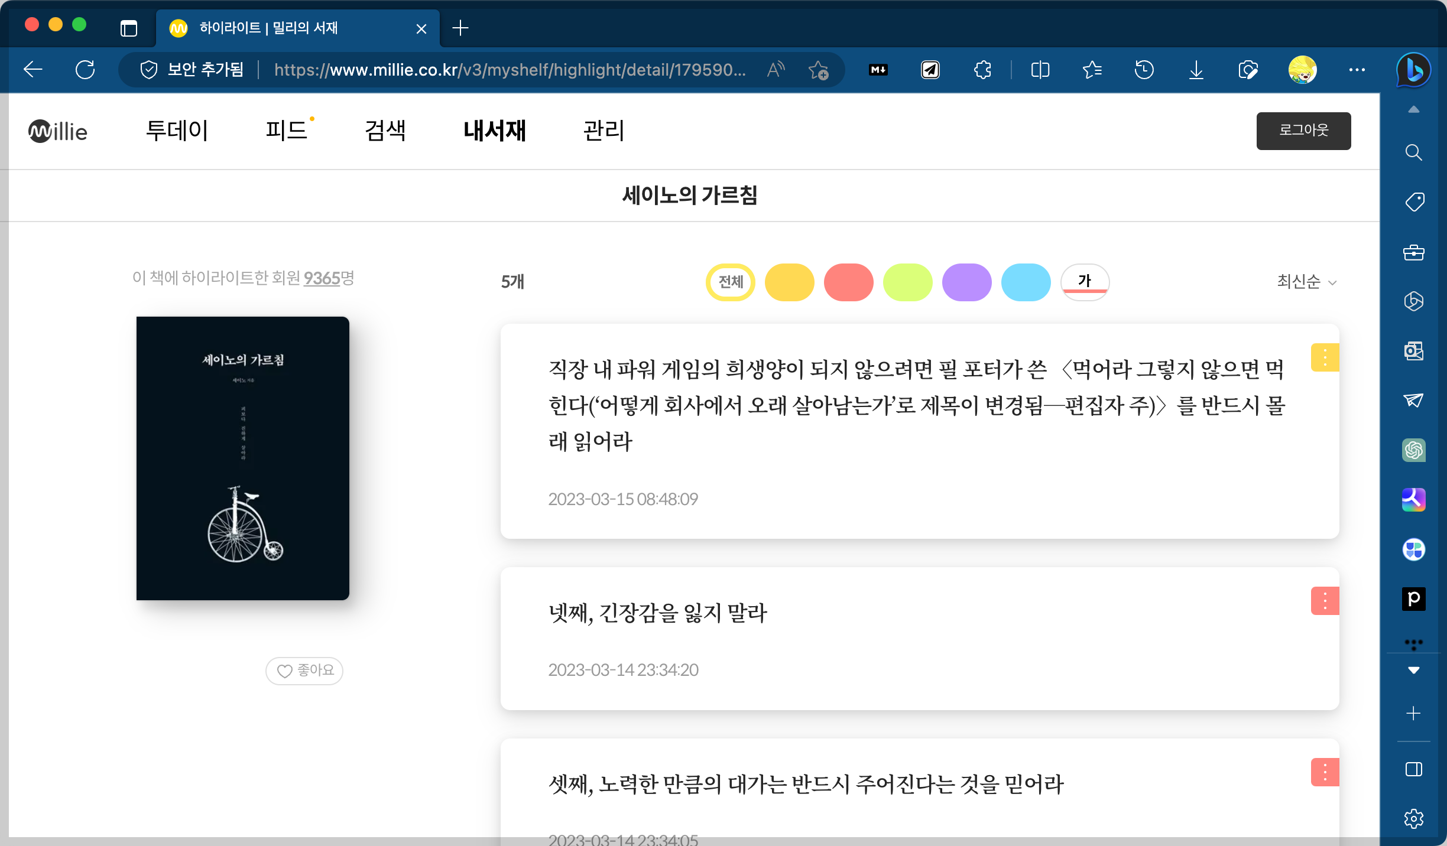Image resolution: width=1447 pixels, height=846 pixels.
Task: Click the Read Aloud icon in address bar
Action: [776, 70]
